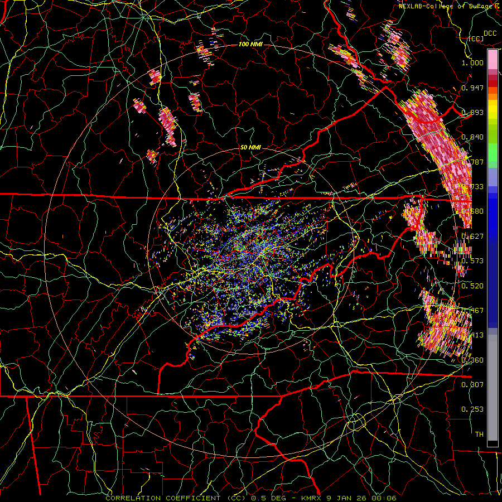502x502 pixels.
Task: Click the 0.840 value on the scale
Action: (472, 137)
